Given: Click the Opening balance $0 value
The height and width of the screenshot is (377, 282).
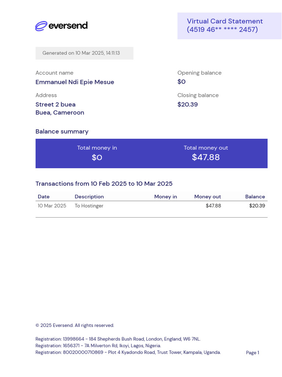Looking at the screenshot, I should (181, 82).
